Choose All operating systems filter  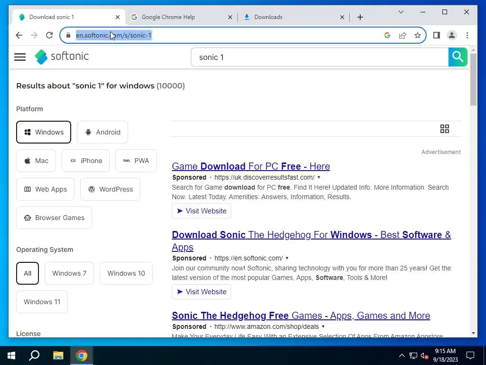[28, 273]
